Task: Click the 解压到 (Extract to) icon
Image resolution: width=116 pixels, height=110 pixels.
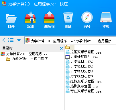Action: tap(49, 17)
